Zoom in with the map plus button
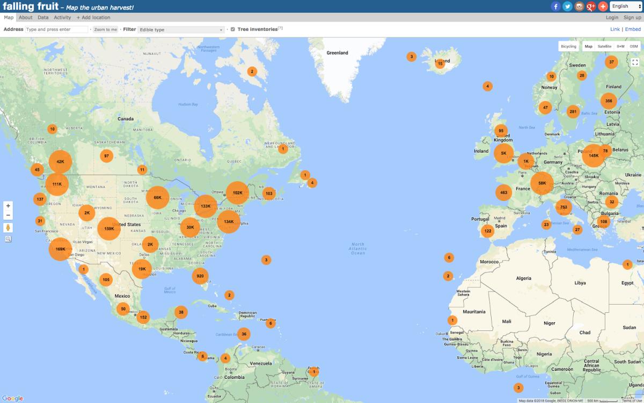The image size is (644, 403). point(8,206)
